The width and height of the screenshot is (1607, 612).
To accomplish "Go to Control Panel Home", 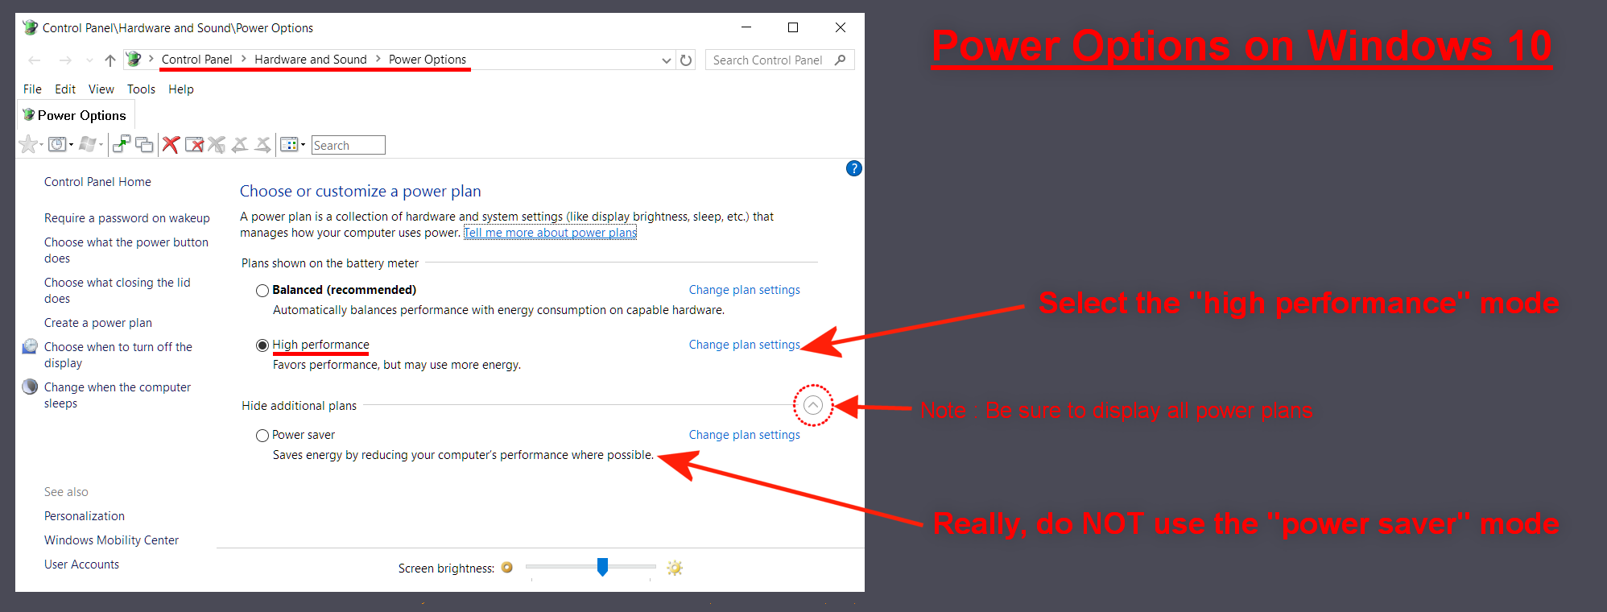I will click(x=97, y=182).
